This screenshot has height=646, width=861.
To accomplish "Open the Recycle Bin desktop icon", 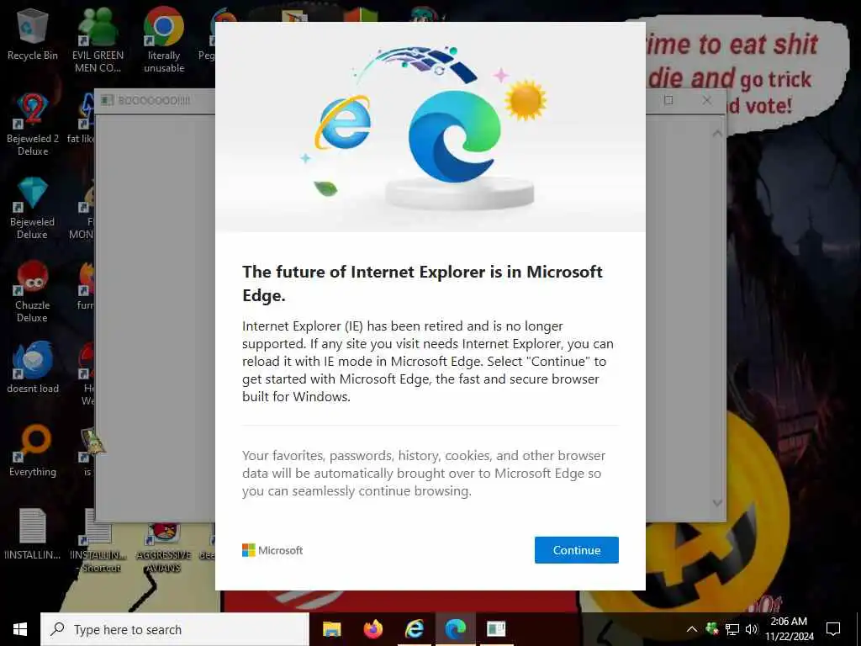I will pos(33,35).
